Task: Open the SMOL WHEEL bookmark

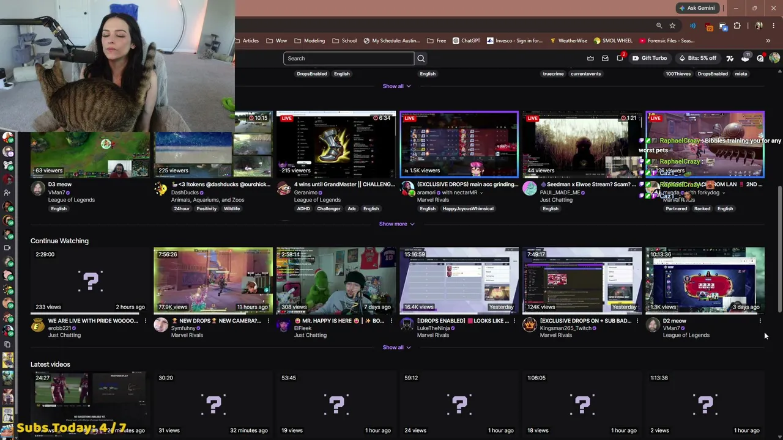Action: pos(613,41)
